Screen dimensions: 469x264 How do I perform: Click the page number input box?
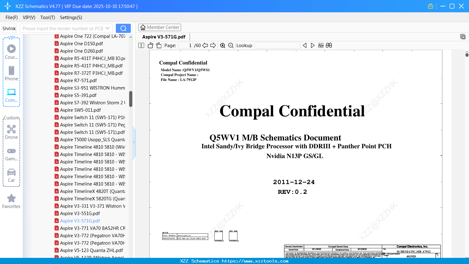(x=186, y=46)
